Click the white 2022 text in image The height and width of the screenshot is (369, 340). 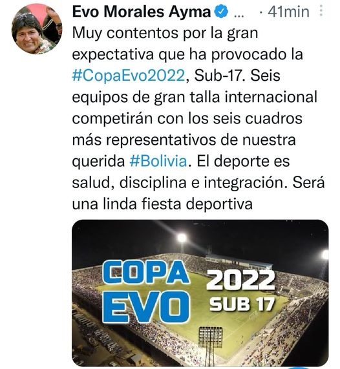click(240, 280)
